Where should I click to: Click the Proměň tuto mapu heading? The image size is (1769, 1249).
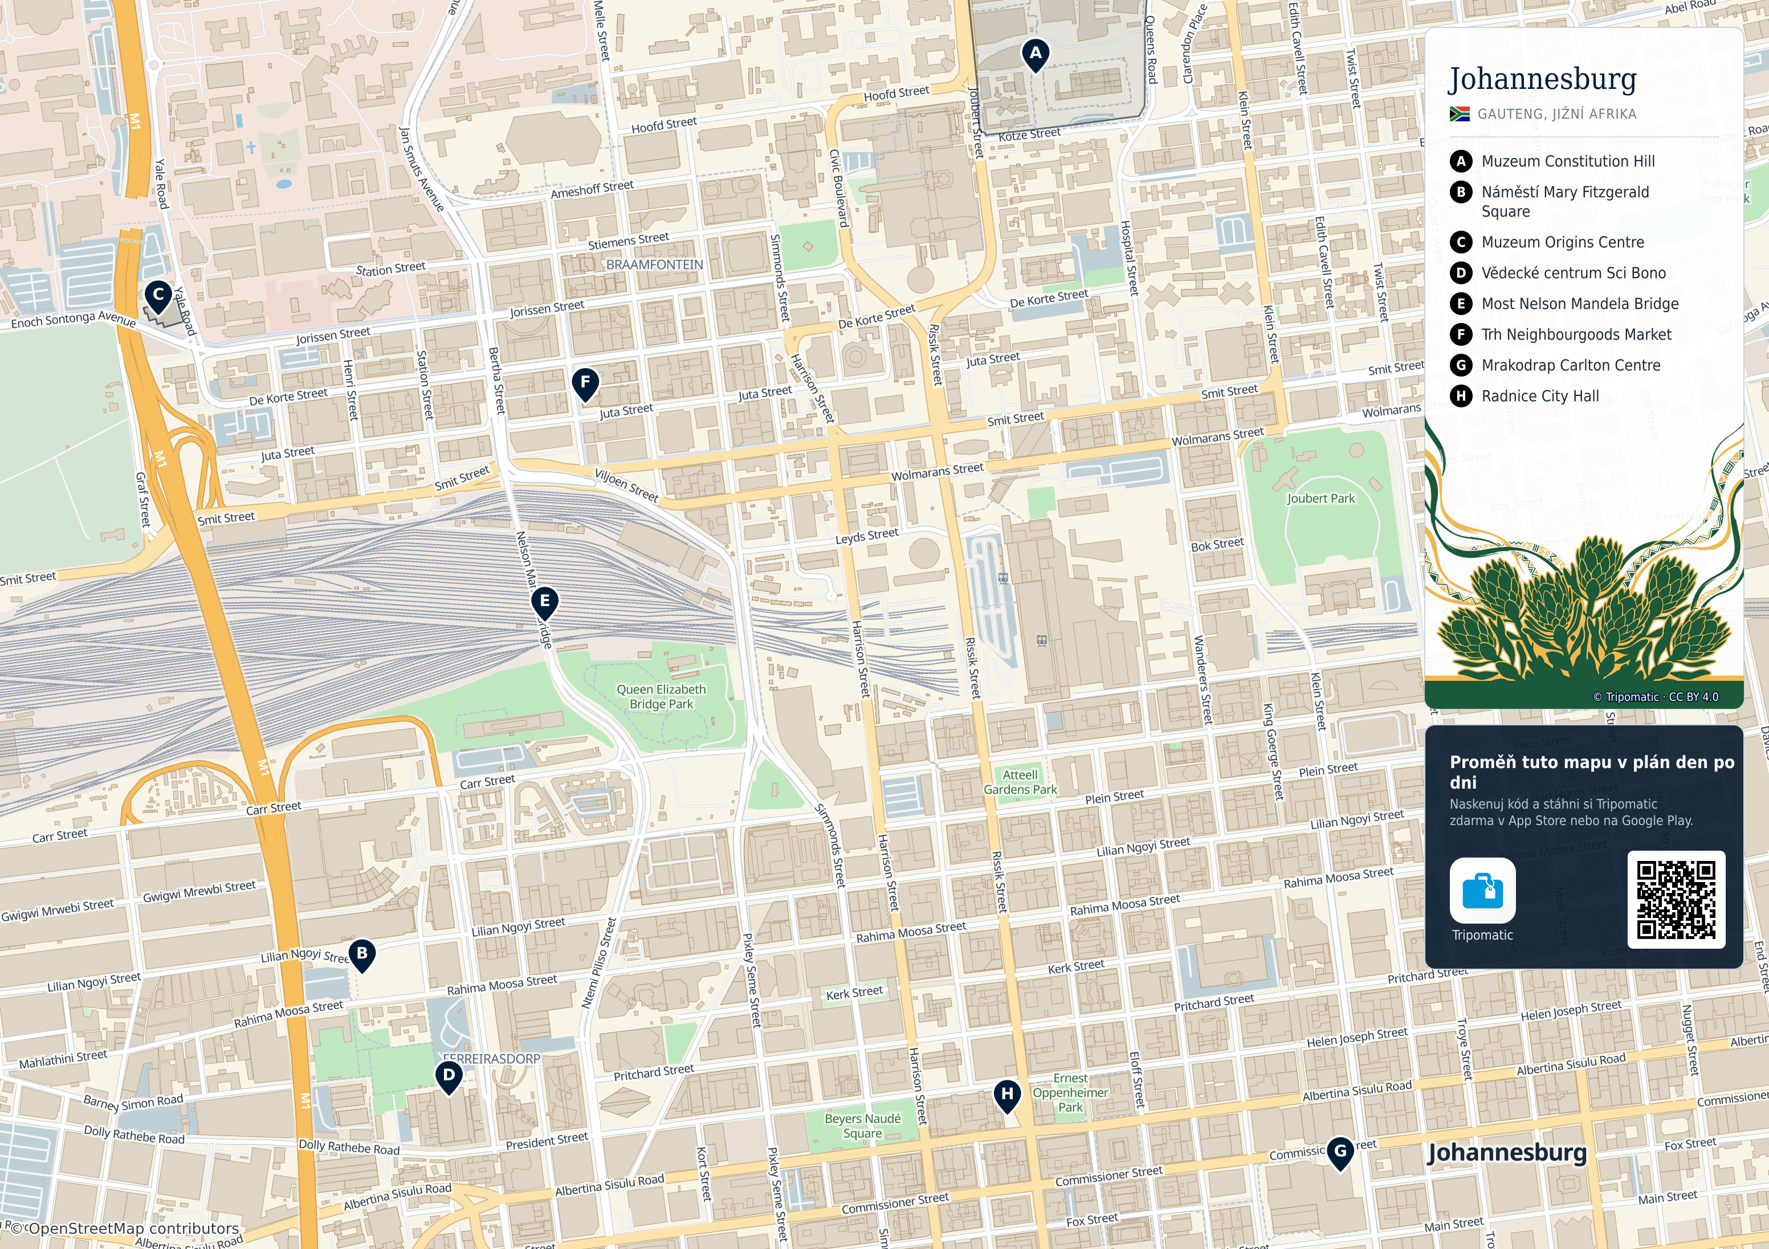(x=1592, y=772)
